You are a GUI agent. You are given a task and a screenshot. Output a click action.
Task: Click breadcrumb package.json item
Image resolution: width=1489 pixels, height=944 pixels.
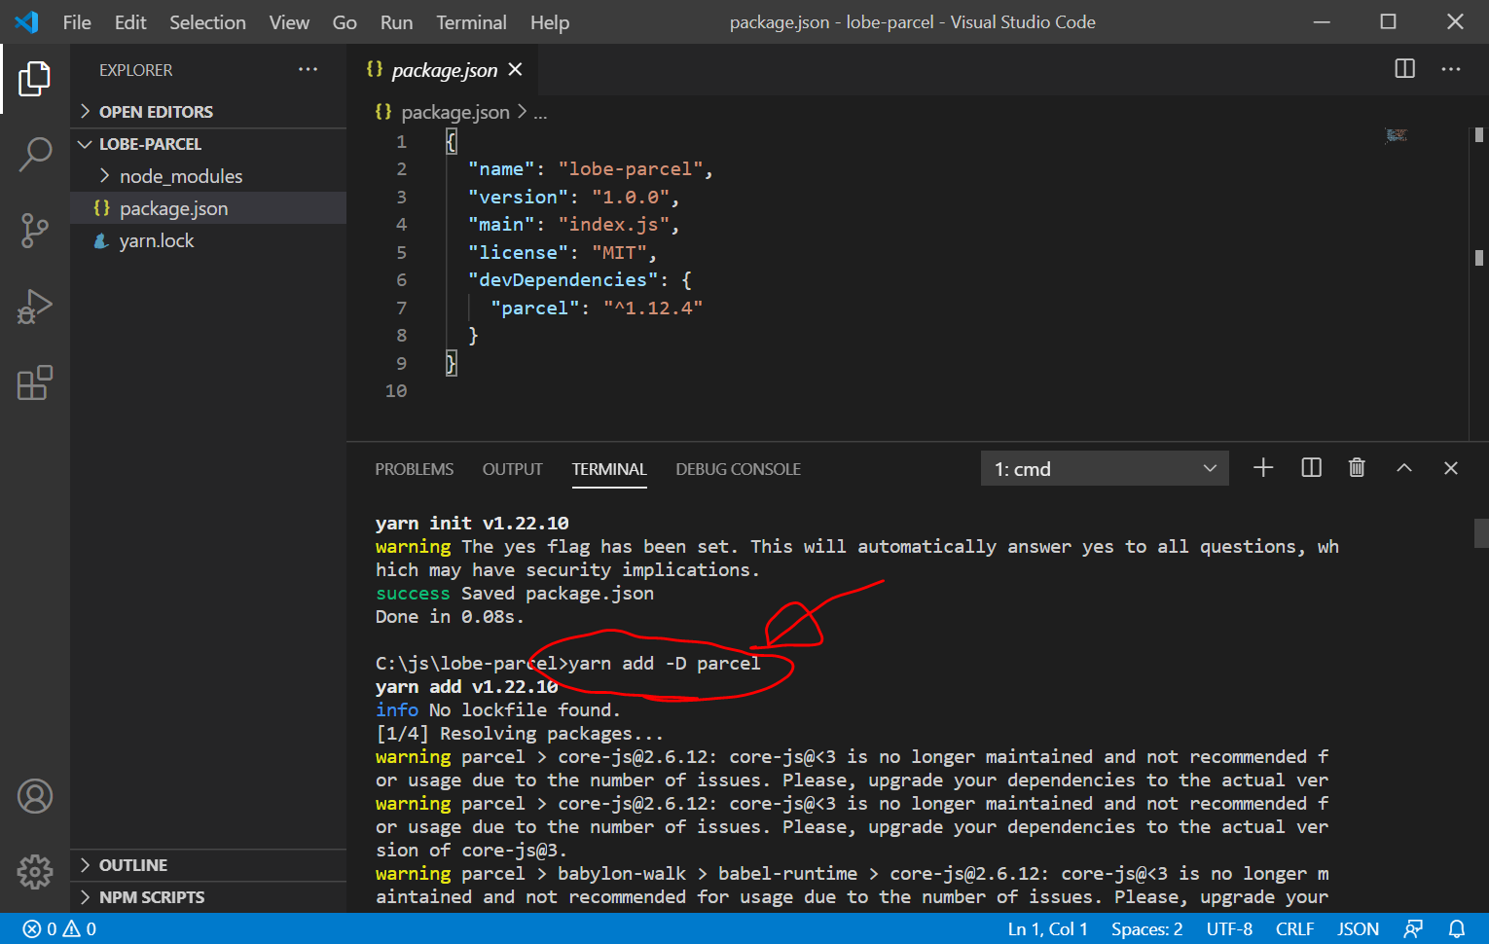click(x=455, y=112)
